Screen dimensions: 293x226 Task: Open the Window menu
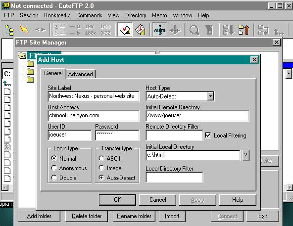point(182,15)
